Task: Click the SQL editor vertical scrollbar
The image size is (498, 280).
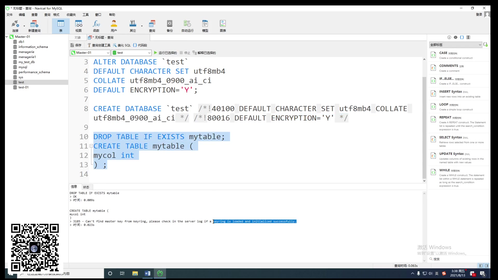Action: [424, 128]
